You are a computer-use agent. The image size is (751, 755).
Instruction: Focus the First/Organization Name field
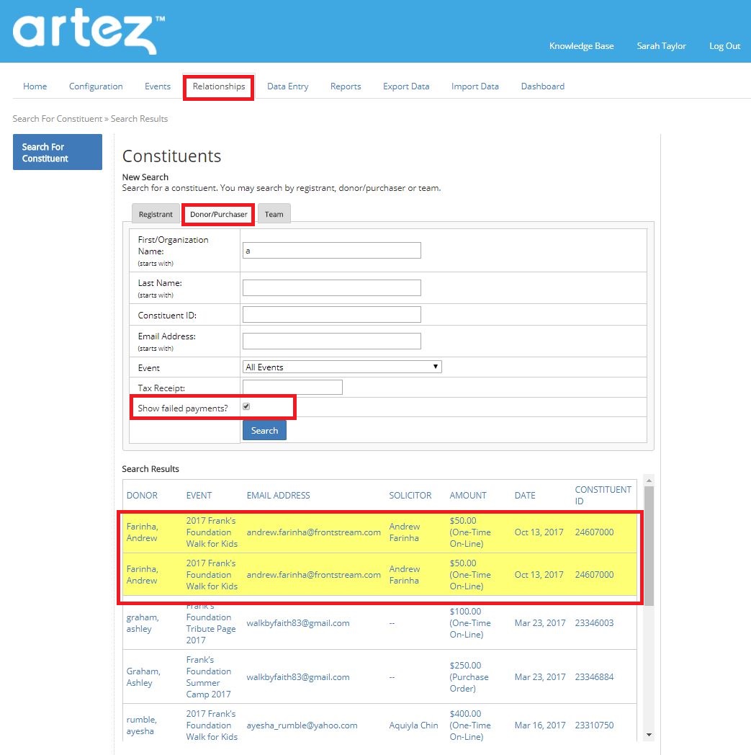point(331,251)
